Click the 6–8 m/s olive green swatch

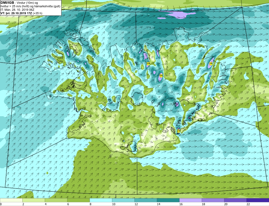pyautogui.click(x=78, y=200)
